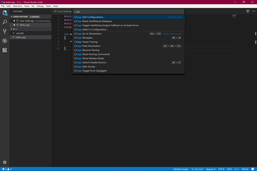Run C/Cpp: Navigate command

click(x=128, y=38)
